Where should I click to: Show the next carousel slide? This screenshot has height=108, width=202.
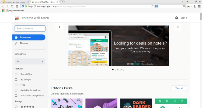tap(178, 27)
